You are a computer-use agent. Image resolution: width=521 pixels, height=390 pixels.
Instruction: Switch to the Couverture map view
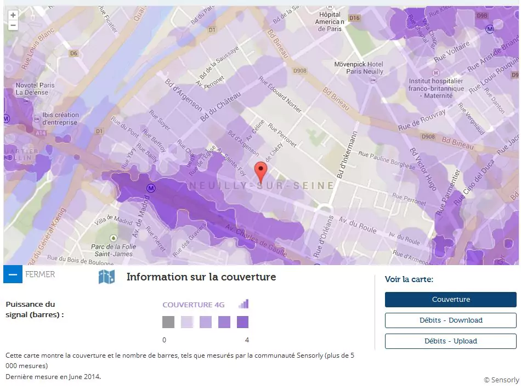(x=450, y=300)
